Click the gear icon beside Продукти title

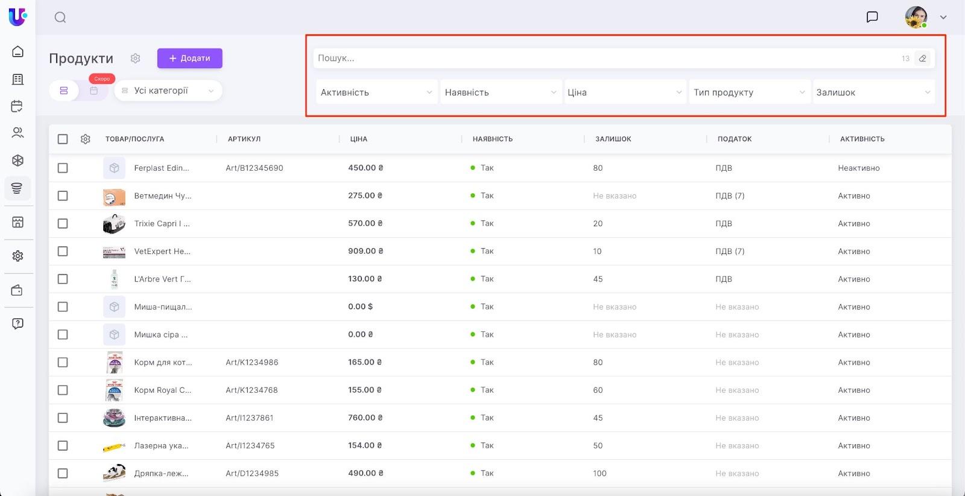coord(135,59)
